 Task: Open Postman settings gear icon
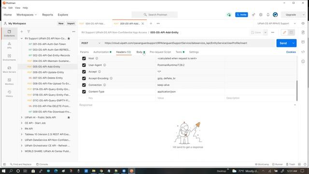[x=261, y=15]
